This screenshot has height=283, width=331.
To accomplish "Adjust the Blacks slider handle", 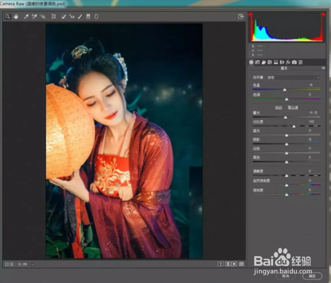I will [x=286, y=162].
